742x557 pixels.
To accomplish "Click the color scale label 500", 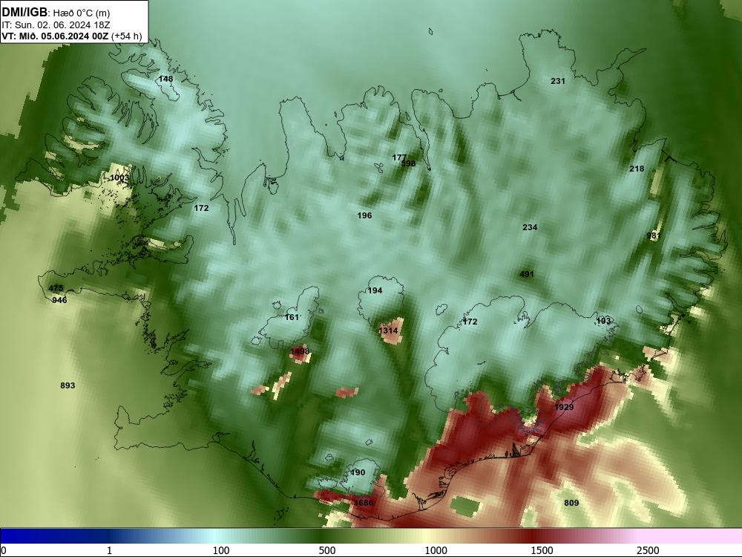I will (x=327, y=550).
